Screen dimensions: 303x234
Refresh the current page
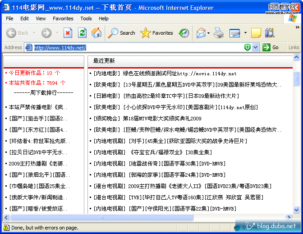[x=82, y=33]
